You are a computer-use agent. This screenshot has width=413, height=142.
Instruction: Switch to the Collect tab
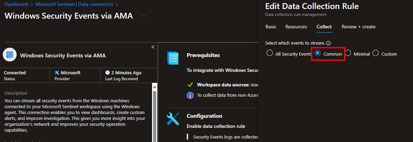pyautogui.click(x=324, y=27)
